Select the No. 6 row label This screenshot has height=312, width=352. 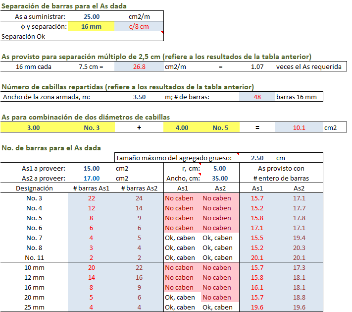click(34, 228)
